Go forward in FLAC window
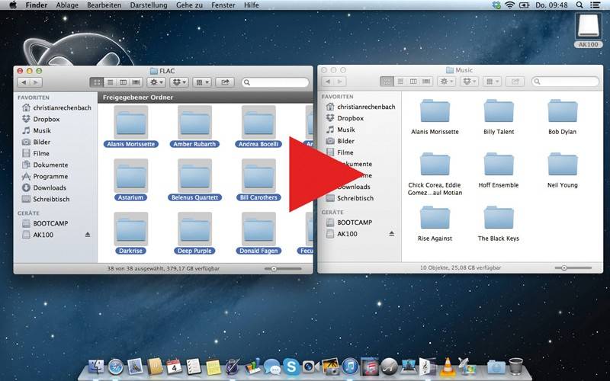 coord(36,82)
